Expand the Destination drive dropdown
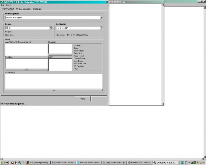The width and height of the screenshot is (206, 165). click(x=101, y=28)
